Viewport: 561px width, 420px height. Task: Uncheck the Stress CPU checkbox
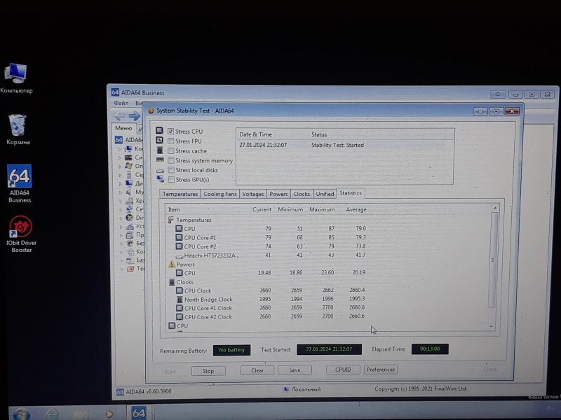(x=170, y=132)
